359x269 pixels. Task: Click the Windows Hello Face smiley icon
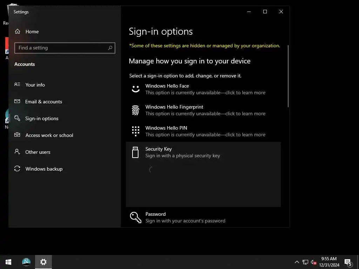136,89
